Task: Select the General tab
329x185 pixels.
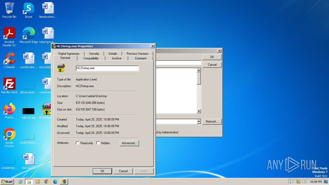Action: [65, 58]
